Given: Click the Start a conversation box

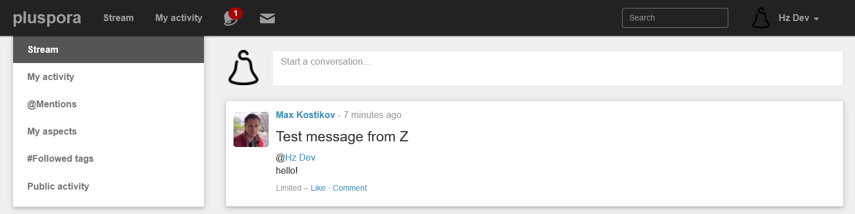Looking at the screenshot, I should [557, 68].
